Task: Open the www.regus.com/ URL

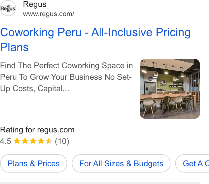Action: point(49,14)
